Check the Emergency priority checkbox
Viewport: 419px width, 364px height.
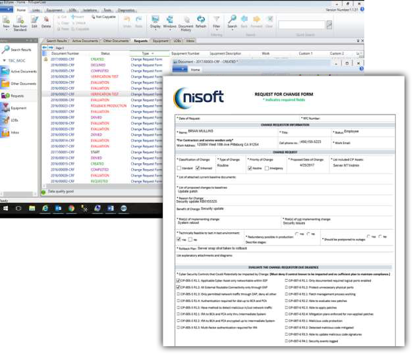pos(267,168)
